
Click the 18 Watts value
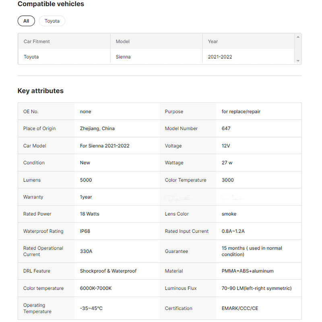click(x=89, y=214)
